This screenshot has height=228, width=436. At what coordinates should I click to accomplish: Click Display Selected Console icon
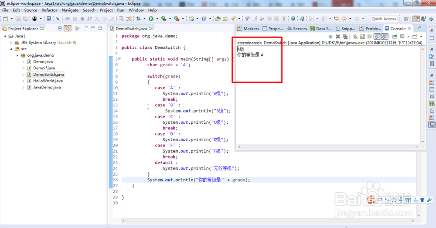402,37
